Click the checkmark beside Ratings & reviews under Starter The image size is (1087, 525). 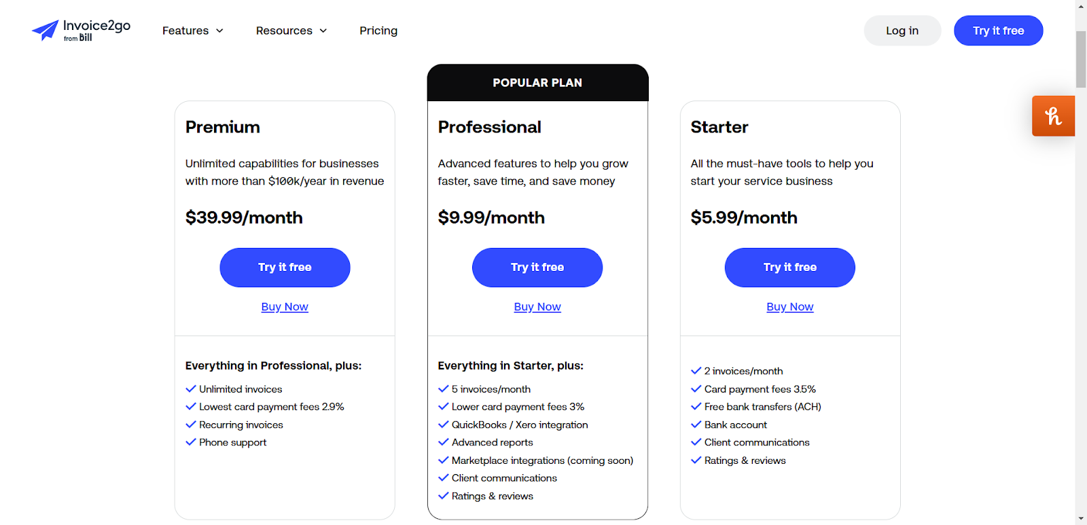pyautogui.click(x=696, y=460)
